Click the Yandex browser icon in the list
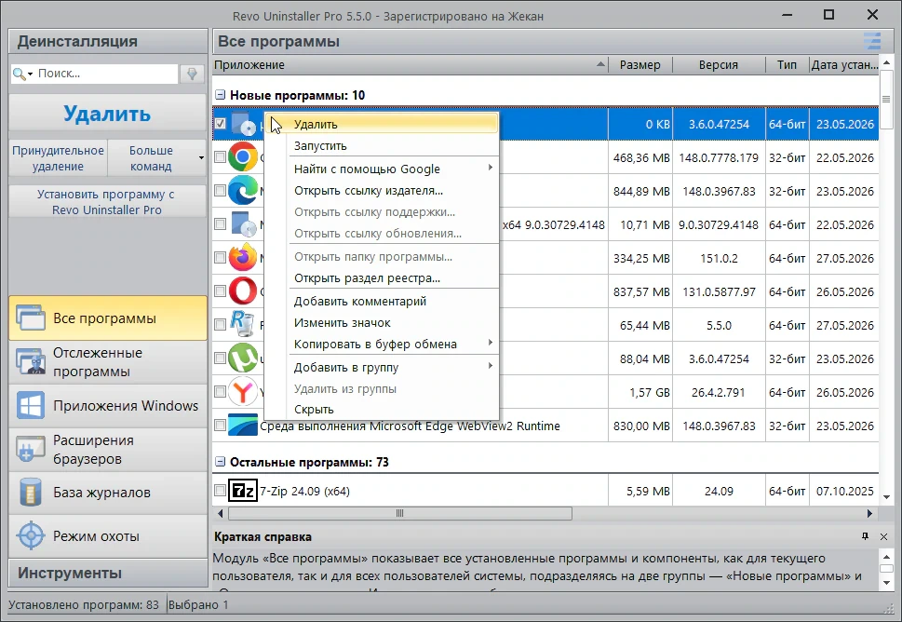The width and height of the screenshot is (902, 622). [x=243, y=392]
